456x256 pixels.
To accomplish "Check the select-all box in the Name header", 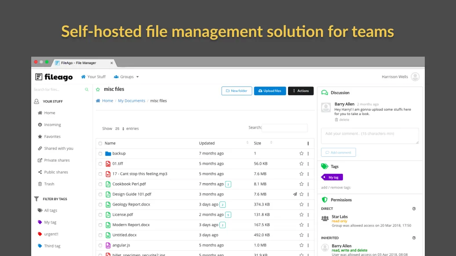I will pyautogui.click(x=100, y=143).
